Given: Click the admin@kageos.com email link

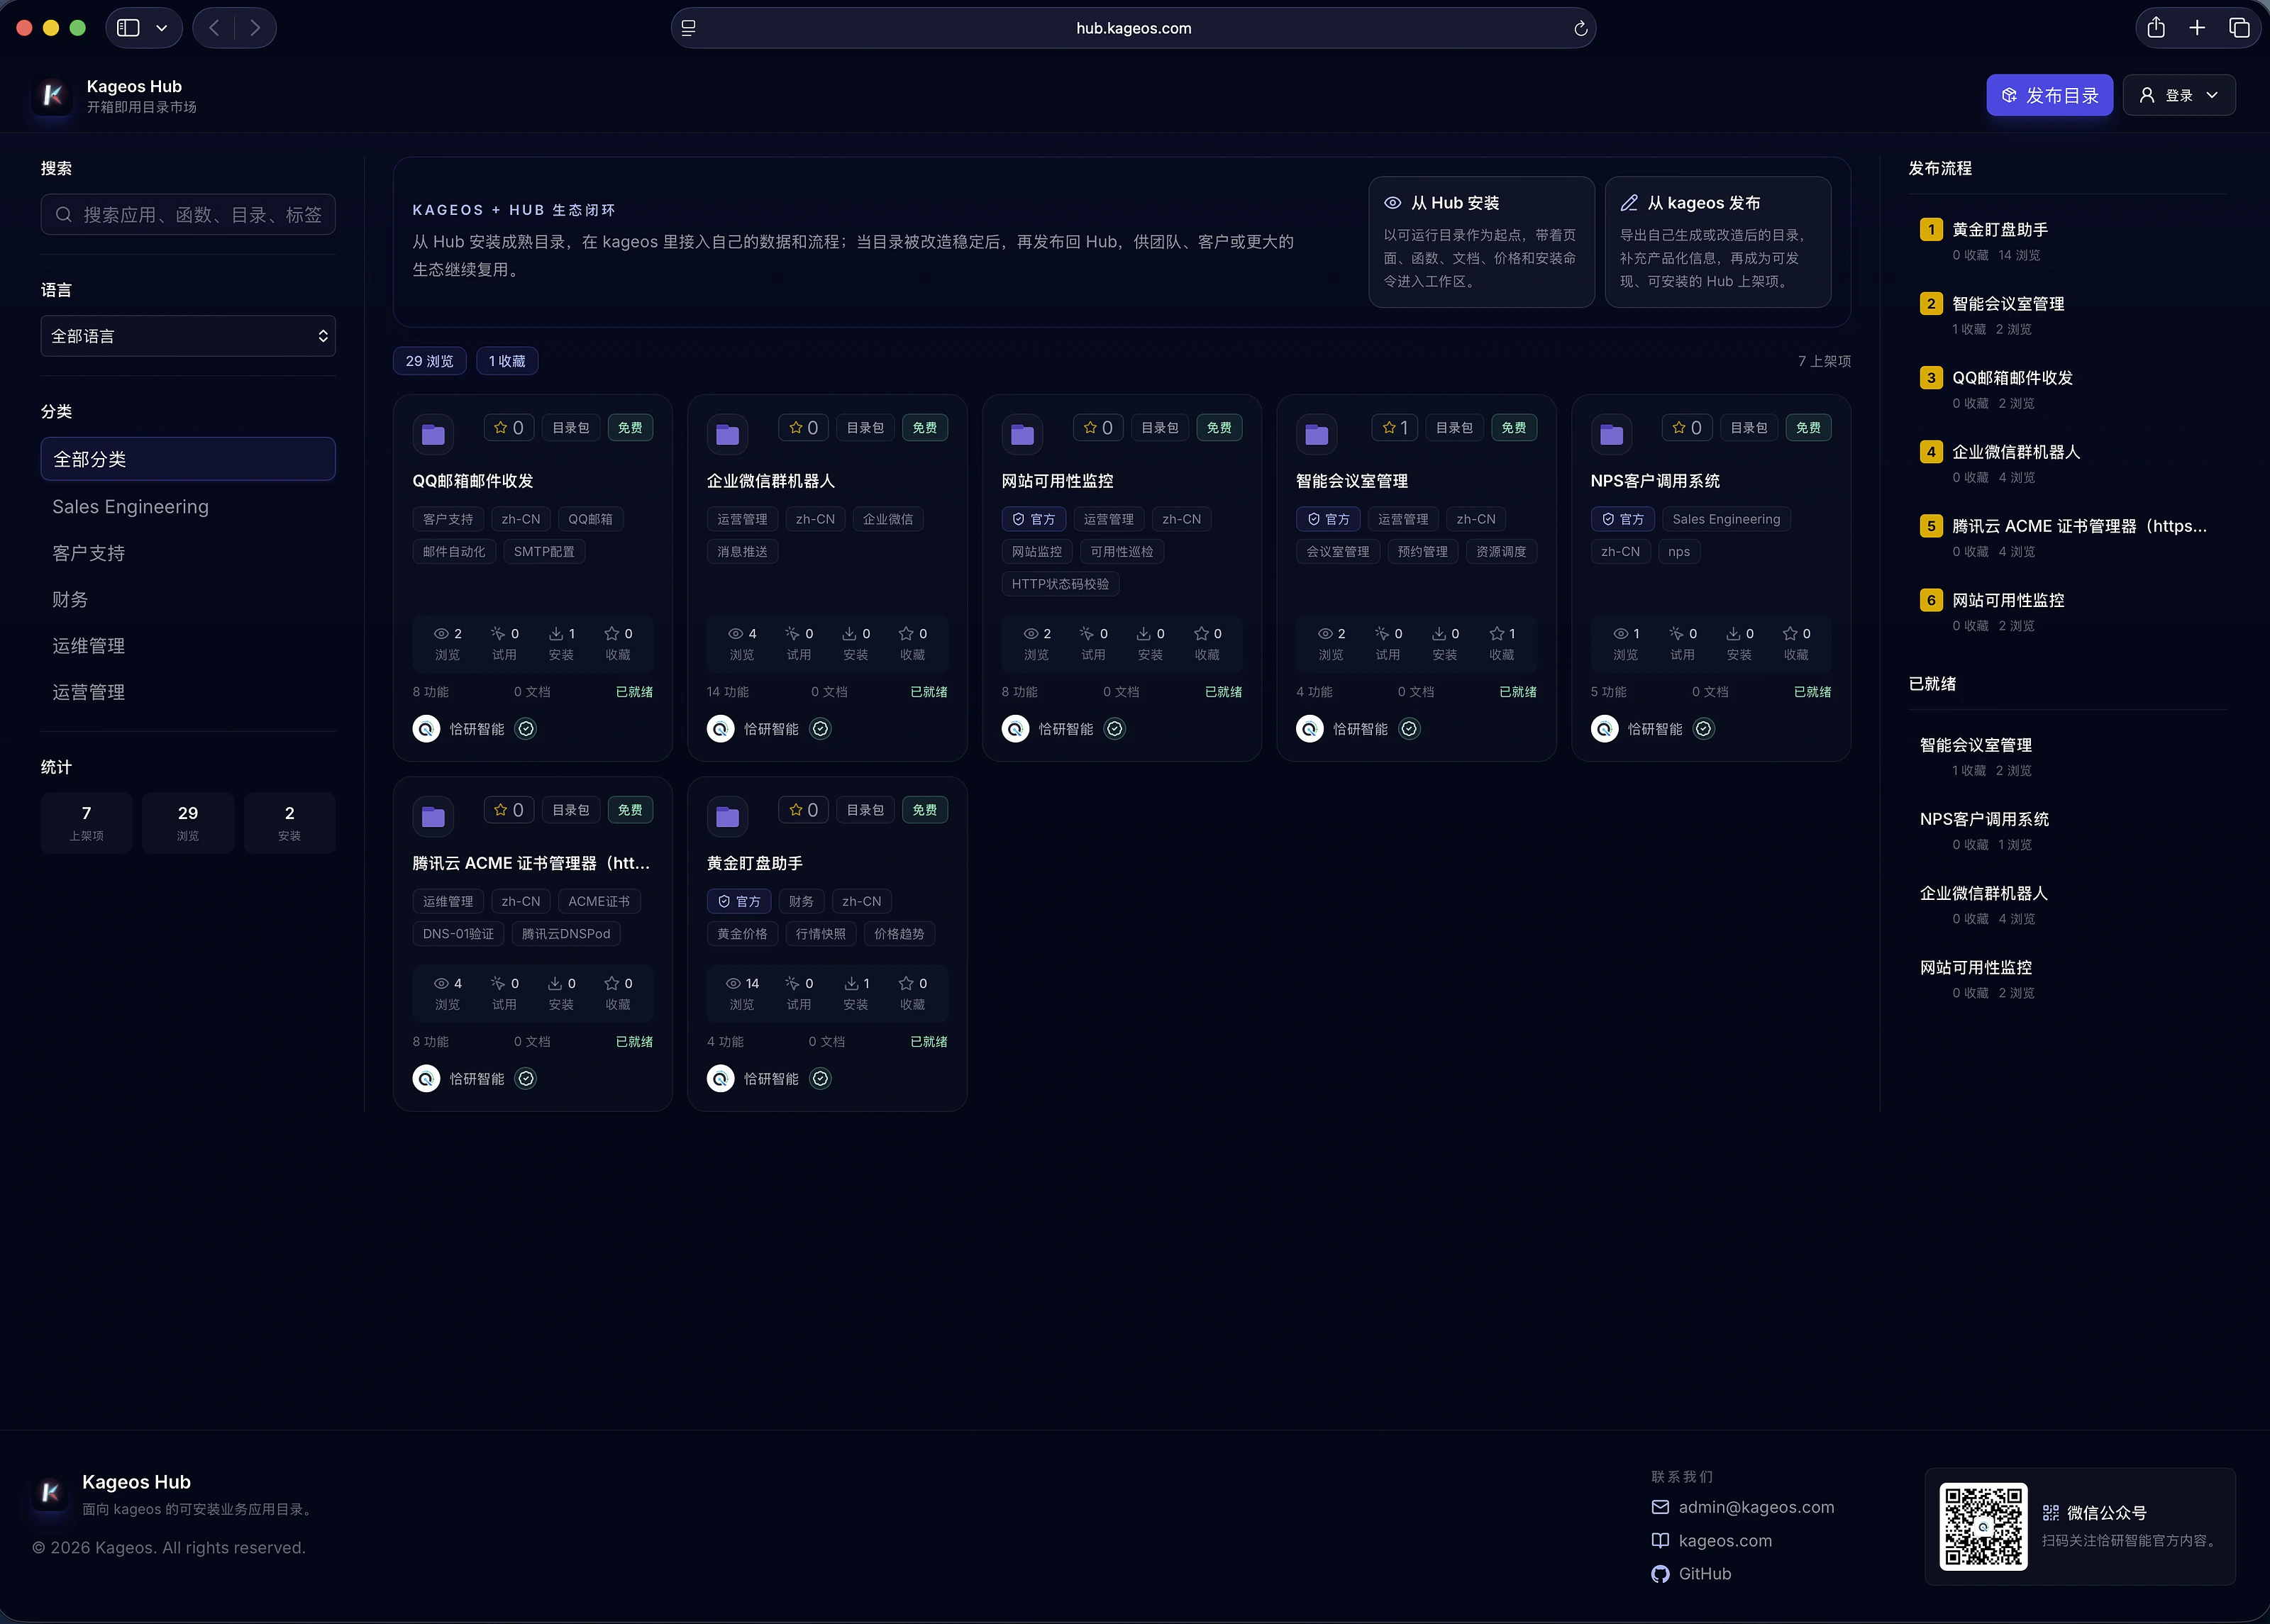Looking at the screenshot, I should (1756, 1507).
